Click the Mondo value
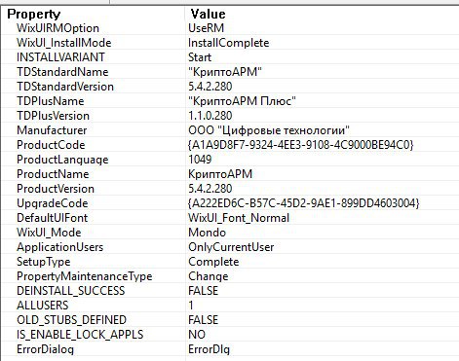 click(207, 233)
